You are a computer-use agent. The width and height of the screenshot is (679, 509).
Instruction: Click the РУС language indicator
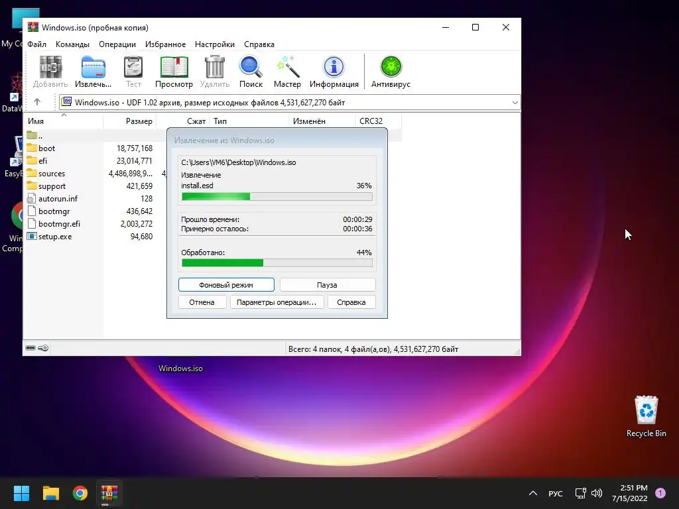(x=555, y=493)
